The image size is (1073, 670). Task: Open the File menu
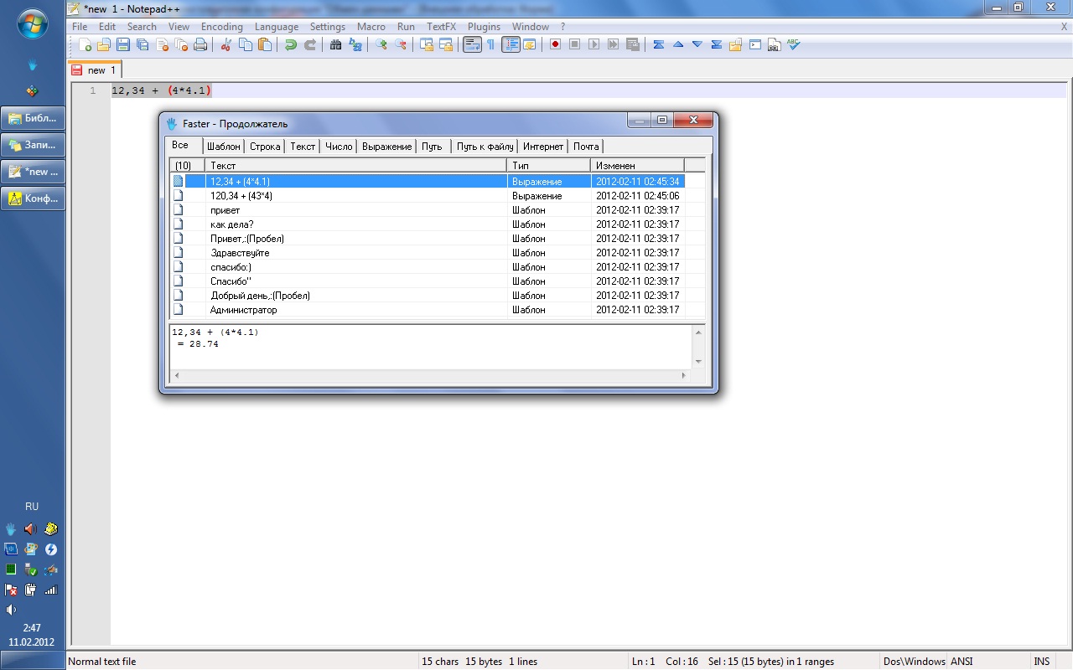[80, 27]
